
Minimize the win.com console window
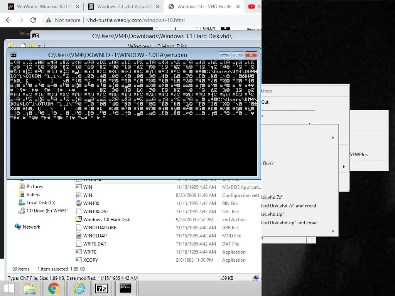[x=225, y=55]
